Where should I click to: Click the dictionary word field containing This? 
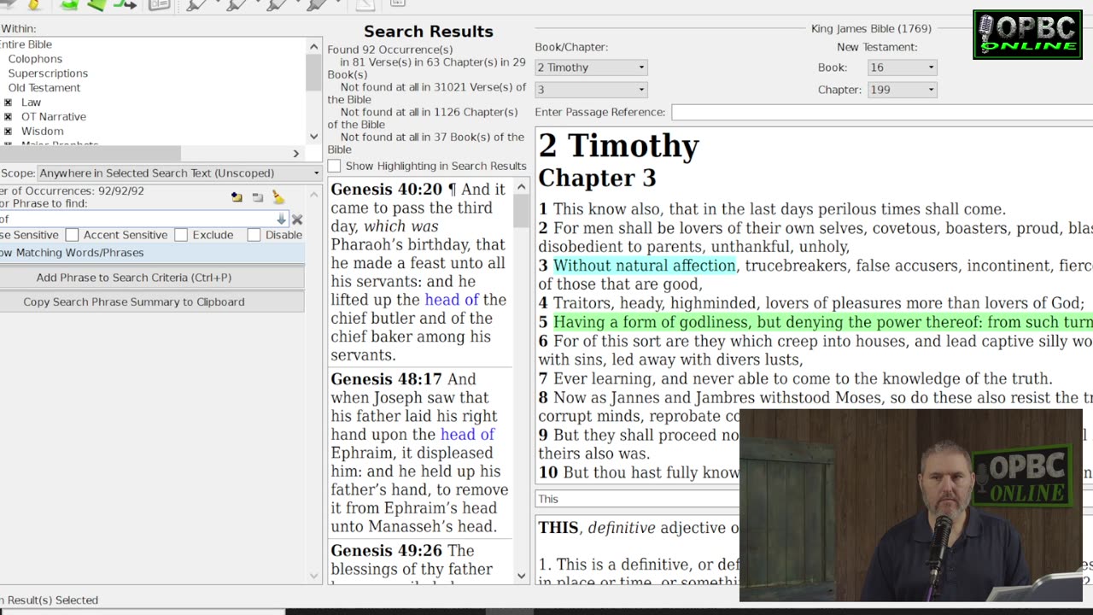click(x=637, y=499)
